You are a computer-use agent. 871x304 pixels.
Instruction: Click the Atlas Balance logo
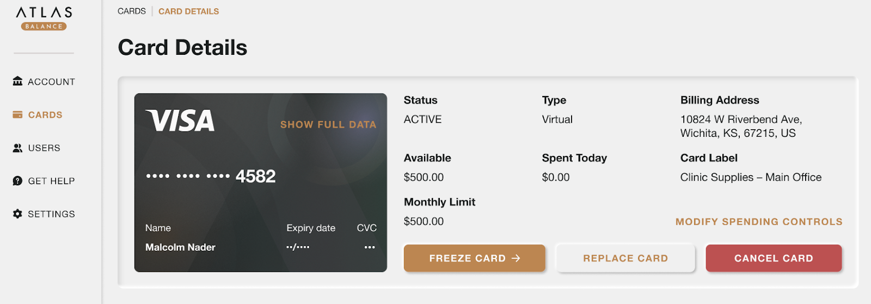coord(44,18)
